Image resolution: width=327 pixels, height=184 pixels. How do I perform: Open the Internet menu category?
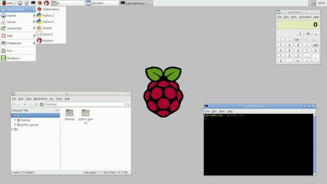(18, 16)
